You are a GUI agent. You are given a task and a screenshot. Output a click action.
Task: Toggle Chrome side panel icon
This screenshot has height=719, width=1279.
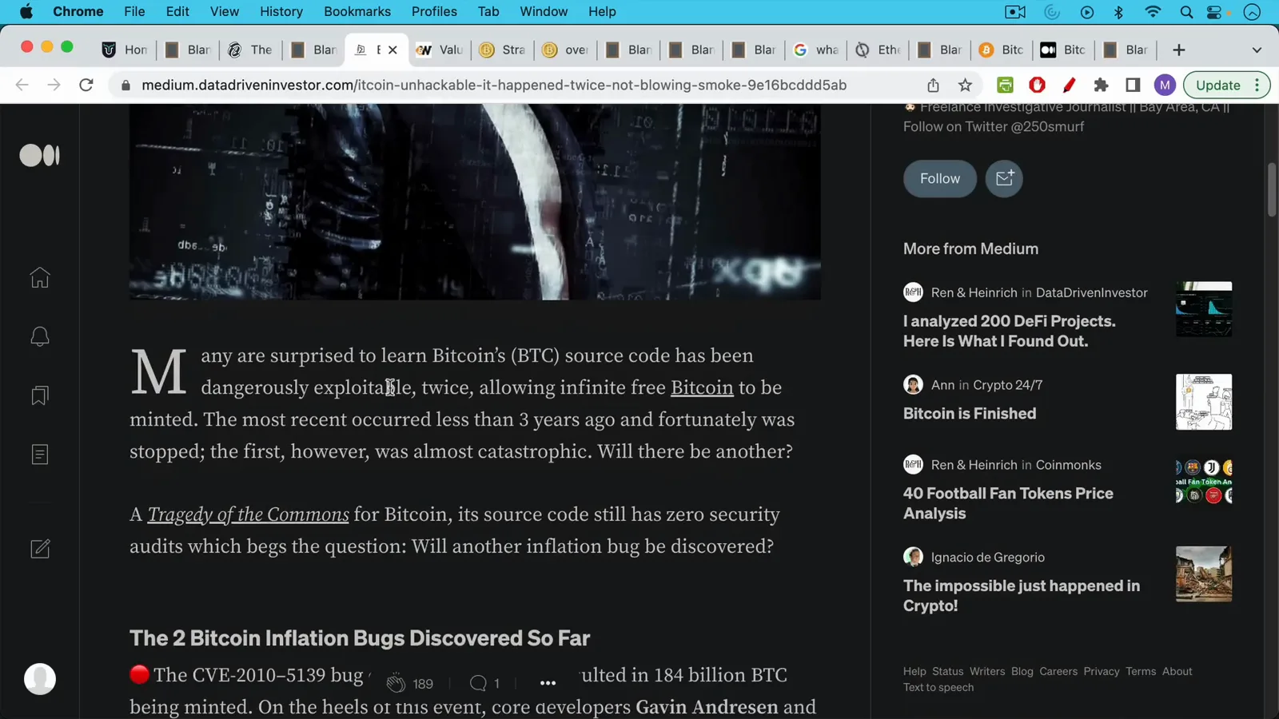coord(1133,85)
